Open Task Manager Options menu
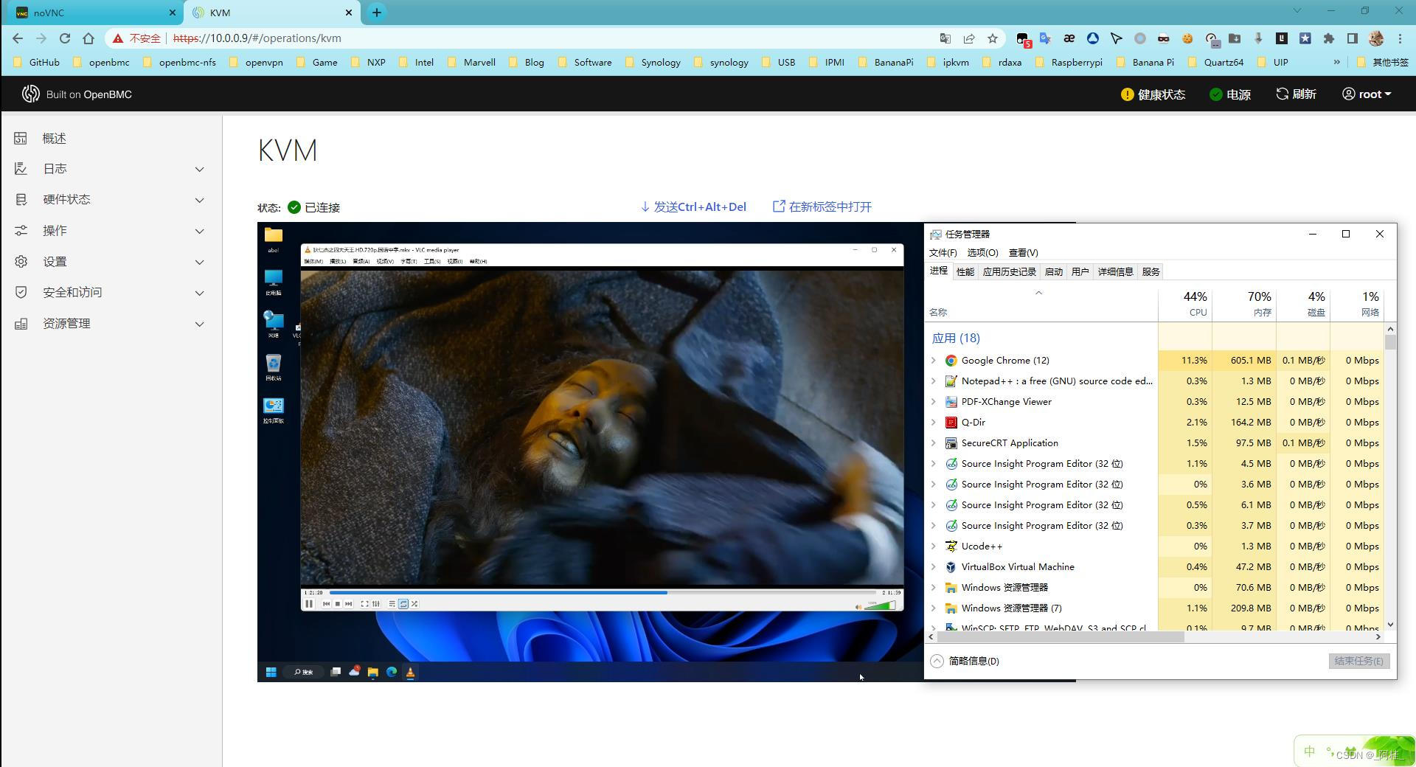This screenshot has height=767, width=1416. (982, 253)
